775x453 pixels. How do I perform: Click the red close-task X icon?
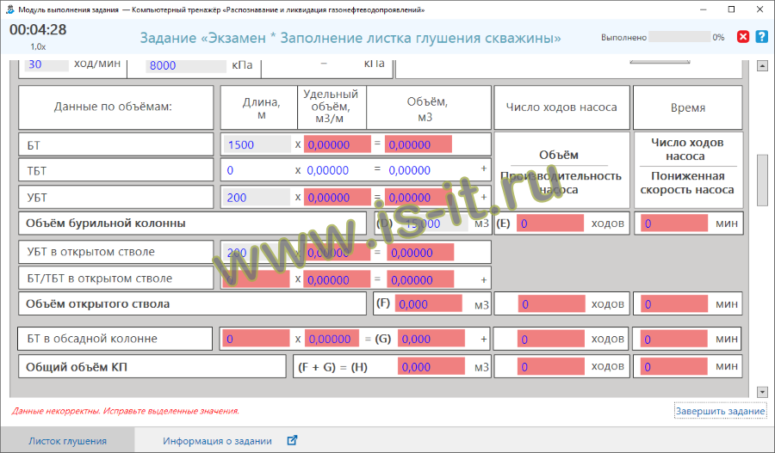point(743,37)
